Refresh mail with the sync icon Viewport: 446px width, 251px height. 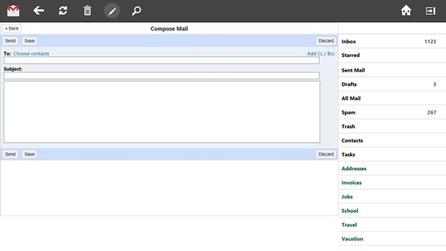coord(63,11)
